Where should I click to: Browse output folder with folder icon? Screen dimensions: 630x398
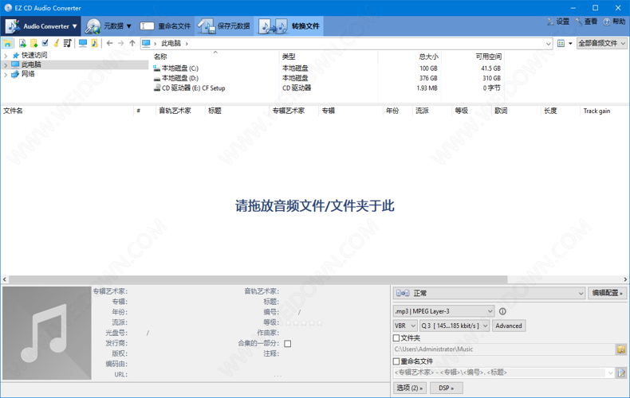click(621, 349)
